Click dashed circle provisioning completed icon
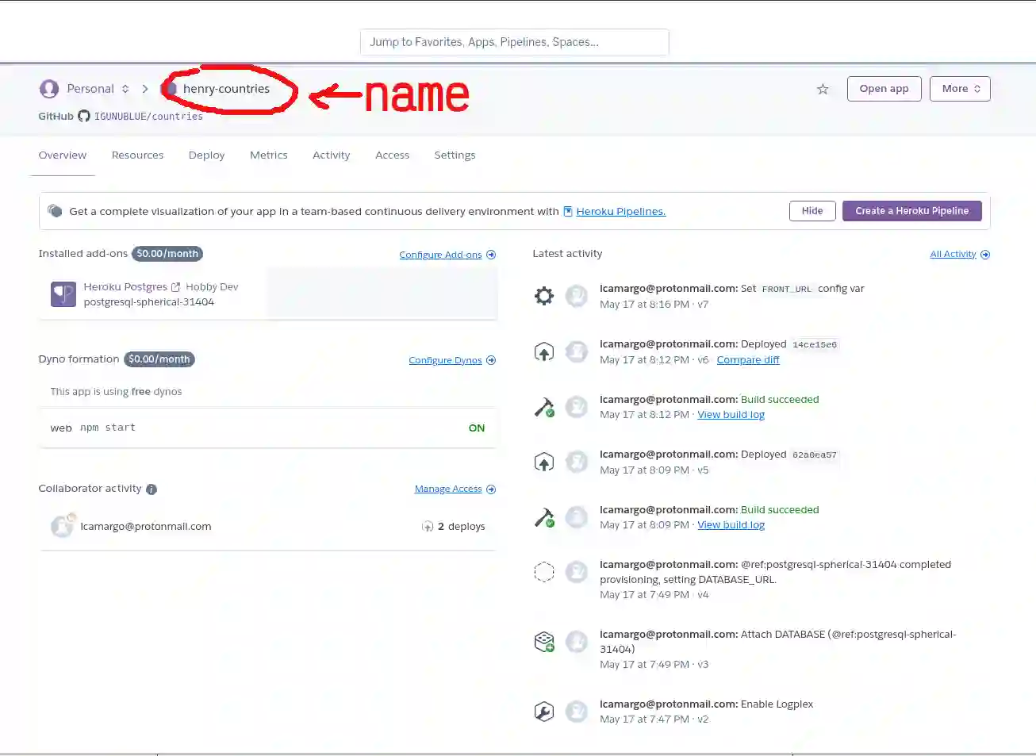Screen dimensions: 1036x756 pyautogui.click(x=544, y=571)
